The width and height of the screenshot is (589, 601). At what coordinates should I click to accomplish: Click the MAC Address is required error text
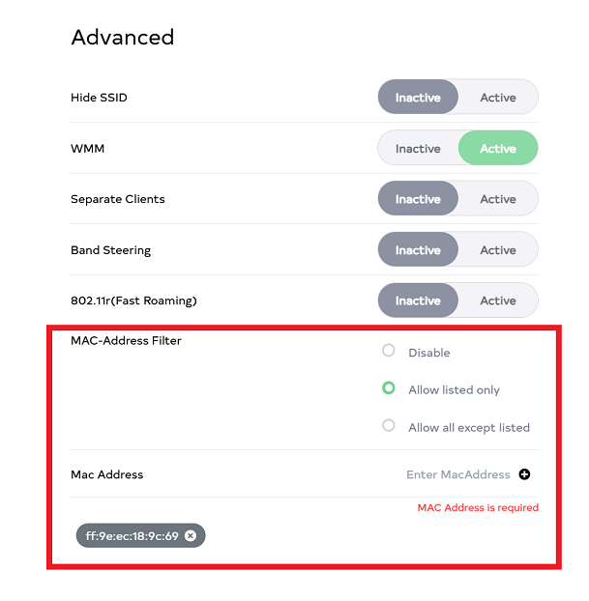pyautogui.click(x=478, y=507)
